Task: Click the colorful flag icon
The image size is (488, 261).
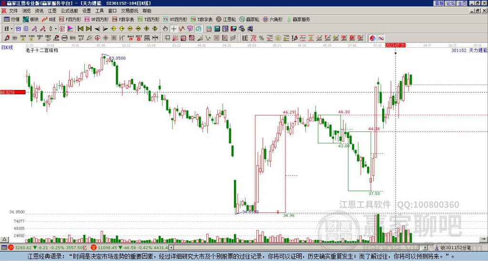Action: point(71,29)
